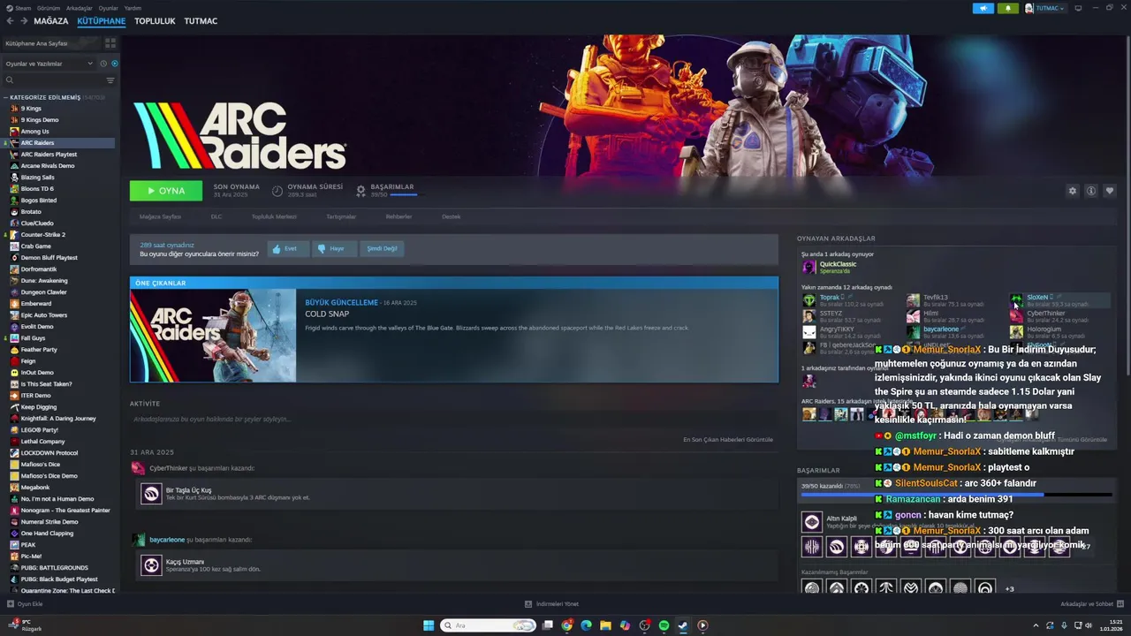The width and height of the screenshot is (1131, 636).
Task: Open the TUTMAC profile tab
Action: tap(201, 21)
